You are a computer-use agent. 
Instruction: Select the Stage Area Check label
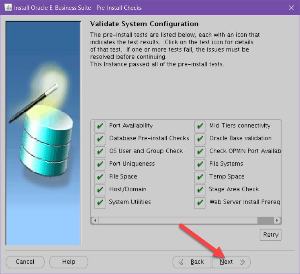point(234,189)
